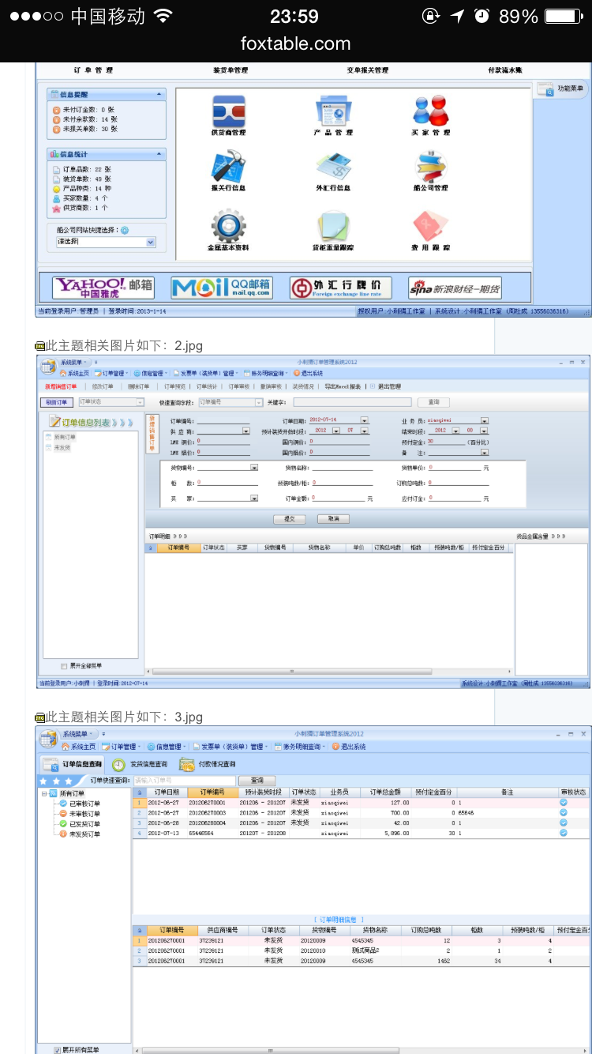
Task: Open the 产品管理 product management icon
Action: 333,111
